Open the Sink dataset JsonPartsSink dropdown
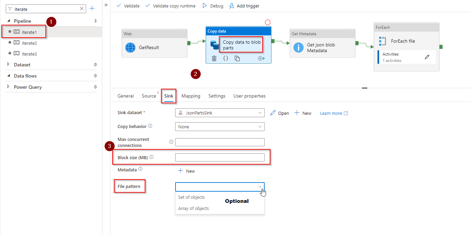 220,113
